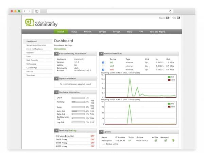
Task: Click the Memory usage bar
Action: click(x=78, y=102)
